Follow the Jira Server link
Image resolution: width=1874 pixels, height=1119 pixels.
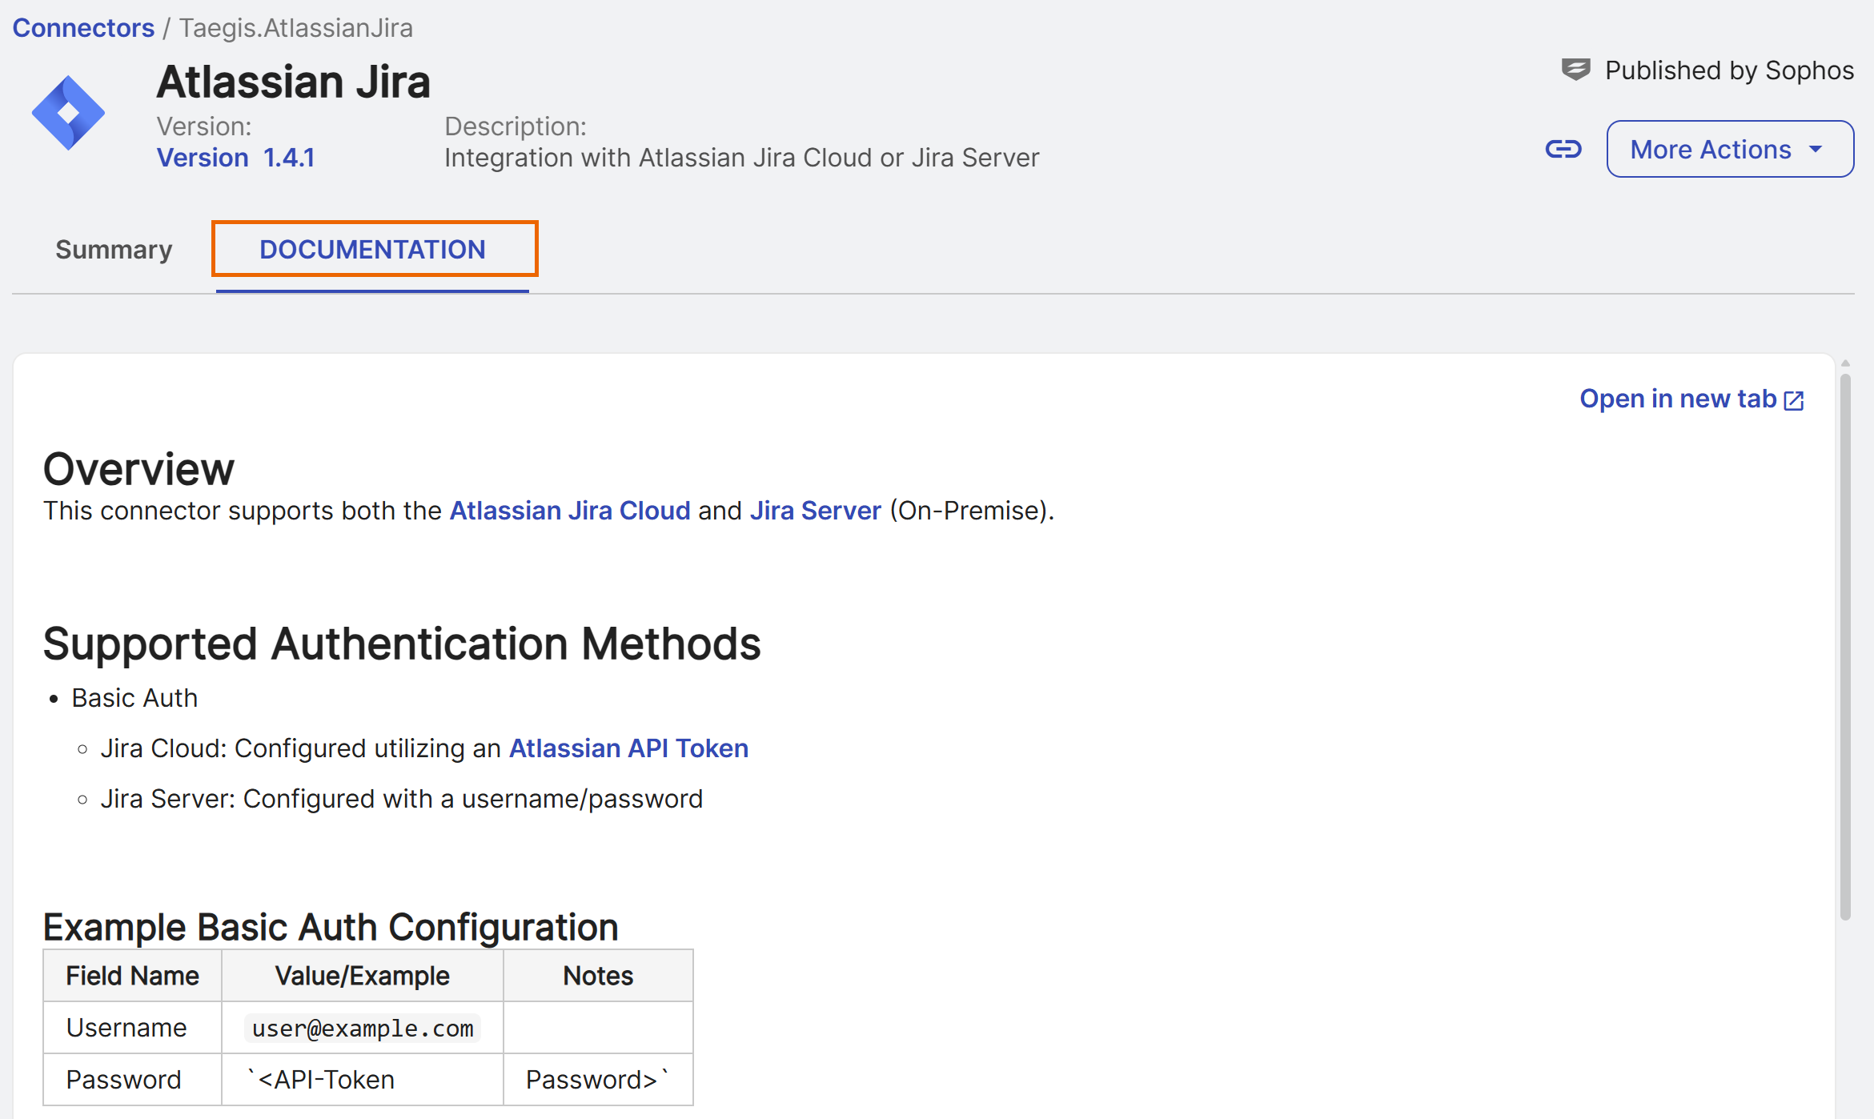point(815,511)
